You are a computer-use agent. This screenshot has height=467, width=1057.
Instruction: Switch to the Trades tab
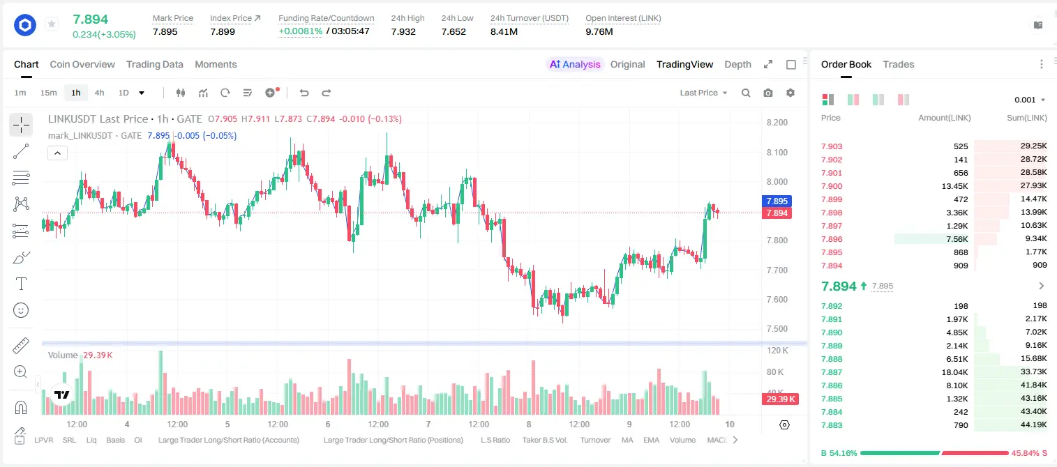tap(898, 64)
